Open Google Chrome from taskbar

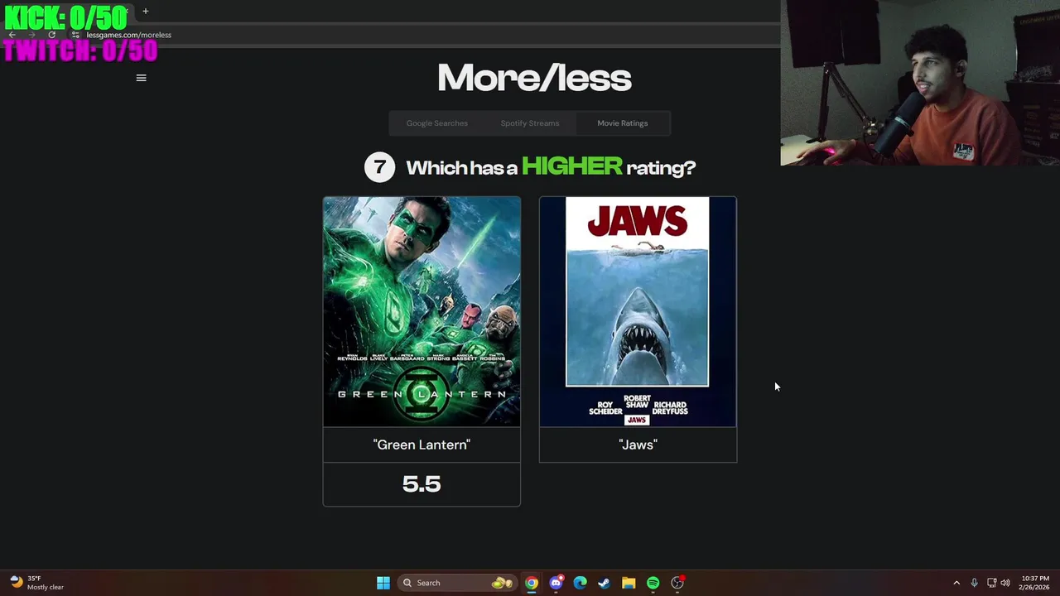532,583
